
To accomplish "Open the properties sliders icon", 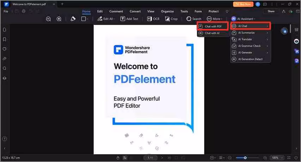I will 296,30.
